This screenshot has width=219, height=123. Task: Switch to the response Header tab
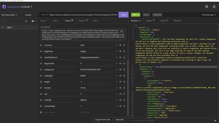coord(150,20)
